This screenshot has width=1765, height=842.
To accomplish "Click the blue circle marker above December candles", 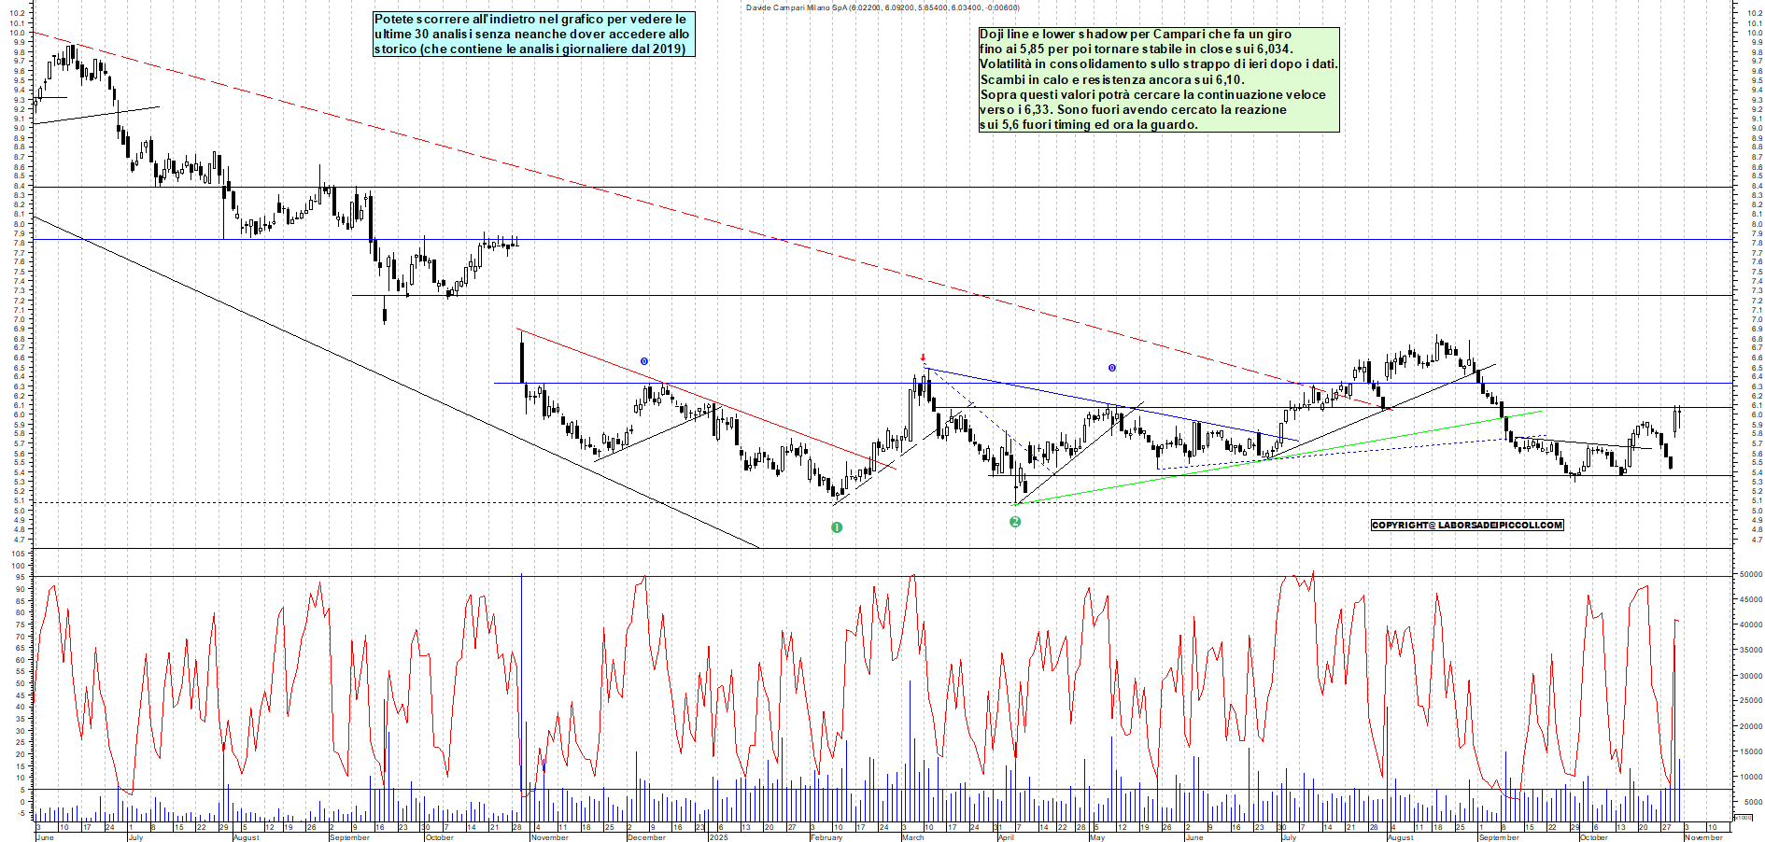I will click(x=644, y=361).
